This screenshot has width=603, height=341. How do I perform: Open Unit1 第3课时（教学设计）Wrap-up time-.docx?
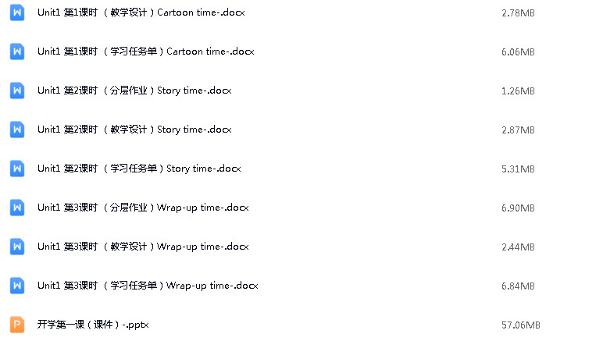(x=143, y=247)
